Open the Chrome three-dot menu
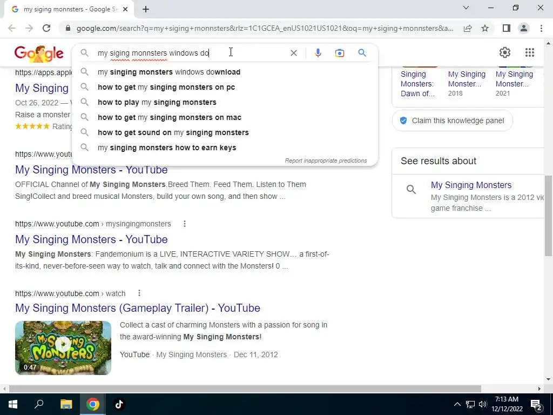The image size is (553, 415). pos(541,28)
